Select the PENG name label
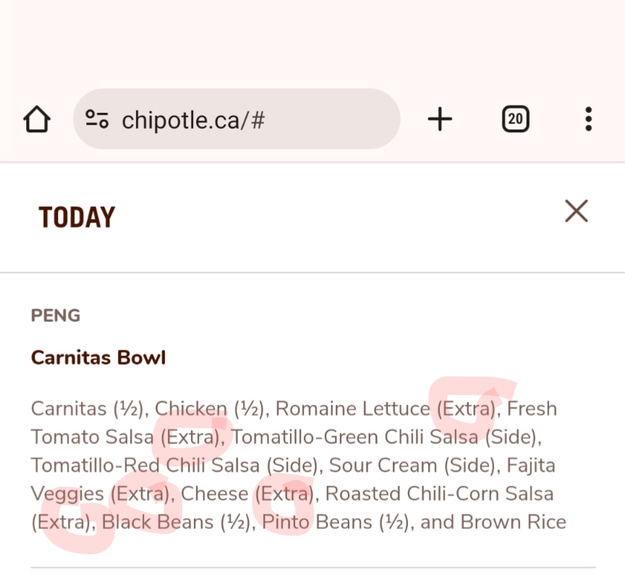This screenshot has height=573, width=625. 56,315
